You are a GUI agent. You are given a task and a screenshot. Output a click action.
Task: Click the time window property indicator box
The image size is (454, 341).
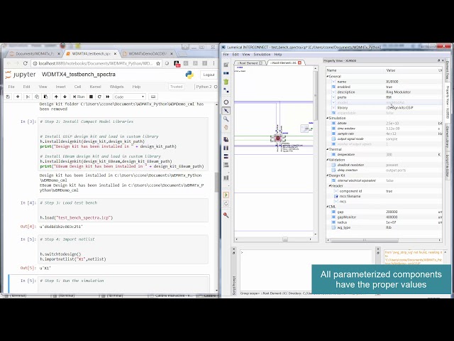333,129
